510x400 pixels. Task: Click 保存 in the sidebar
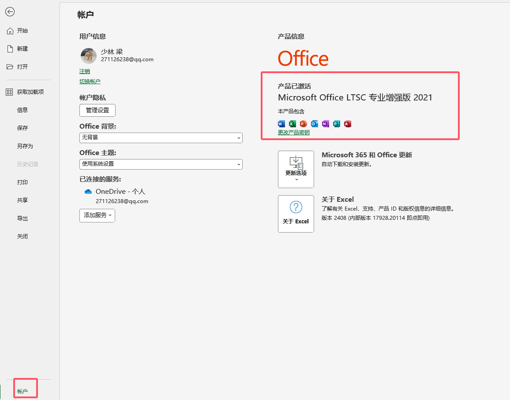point(22,128)
